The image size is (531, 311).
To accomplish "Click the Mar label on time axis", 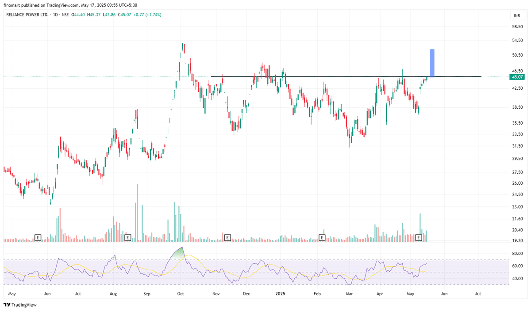I will tap(349, 293).
